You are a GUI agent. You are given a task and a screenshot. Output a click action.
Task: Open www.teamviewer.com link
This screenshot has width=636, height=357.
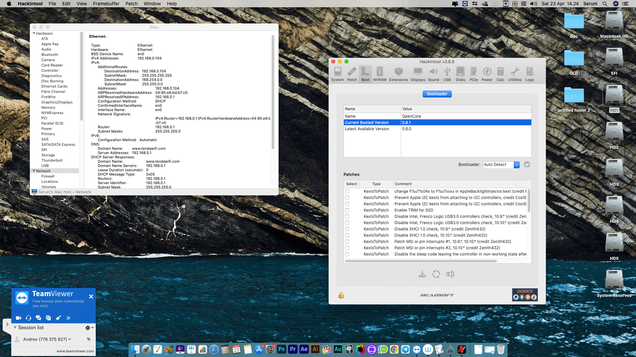point(75,351)
